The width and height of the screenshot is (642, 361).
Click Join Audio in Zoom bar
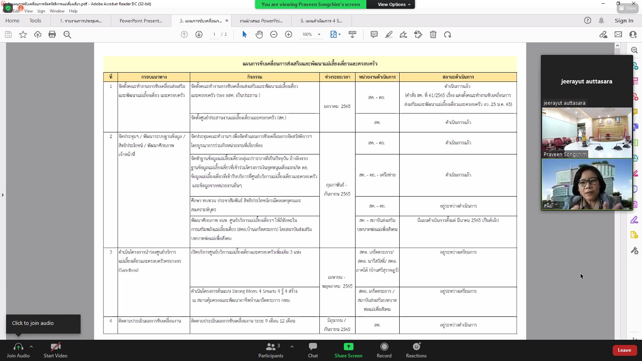point(18,350)
